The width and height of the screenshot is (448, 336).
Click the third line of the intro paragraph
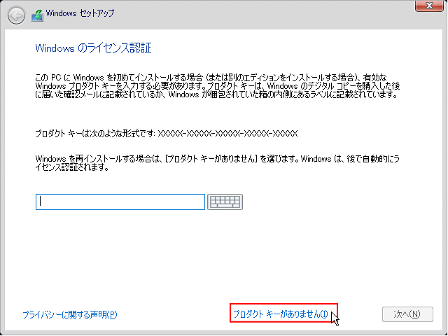[210, 93]
